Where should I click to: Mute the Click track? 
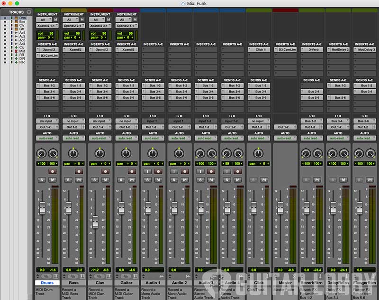(x=264, y=180)
